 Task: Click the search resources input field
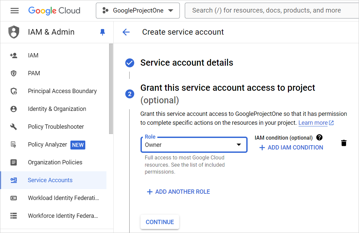272,11
